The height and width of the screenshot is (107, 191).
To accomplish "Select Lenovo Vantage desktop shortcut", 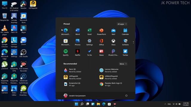I will [14, 42].
